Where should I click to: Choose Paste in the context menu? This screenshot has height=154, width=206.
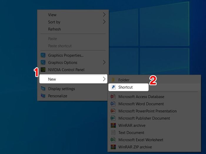tap(73, 39)
